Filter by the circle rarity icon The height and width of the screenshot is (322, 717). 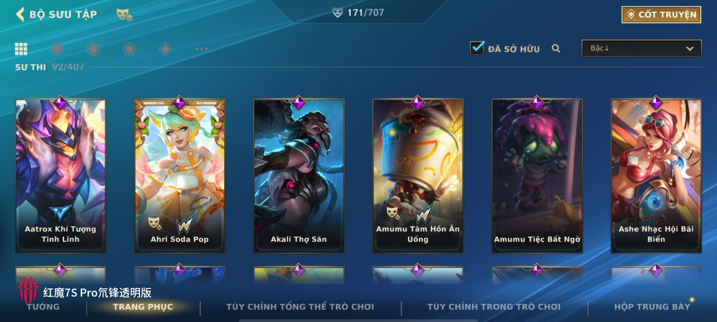click(x=57, y=49)
